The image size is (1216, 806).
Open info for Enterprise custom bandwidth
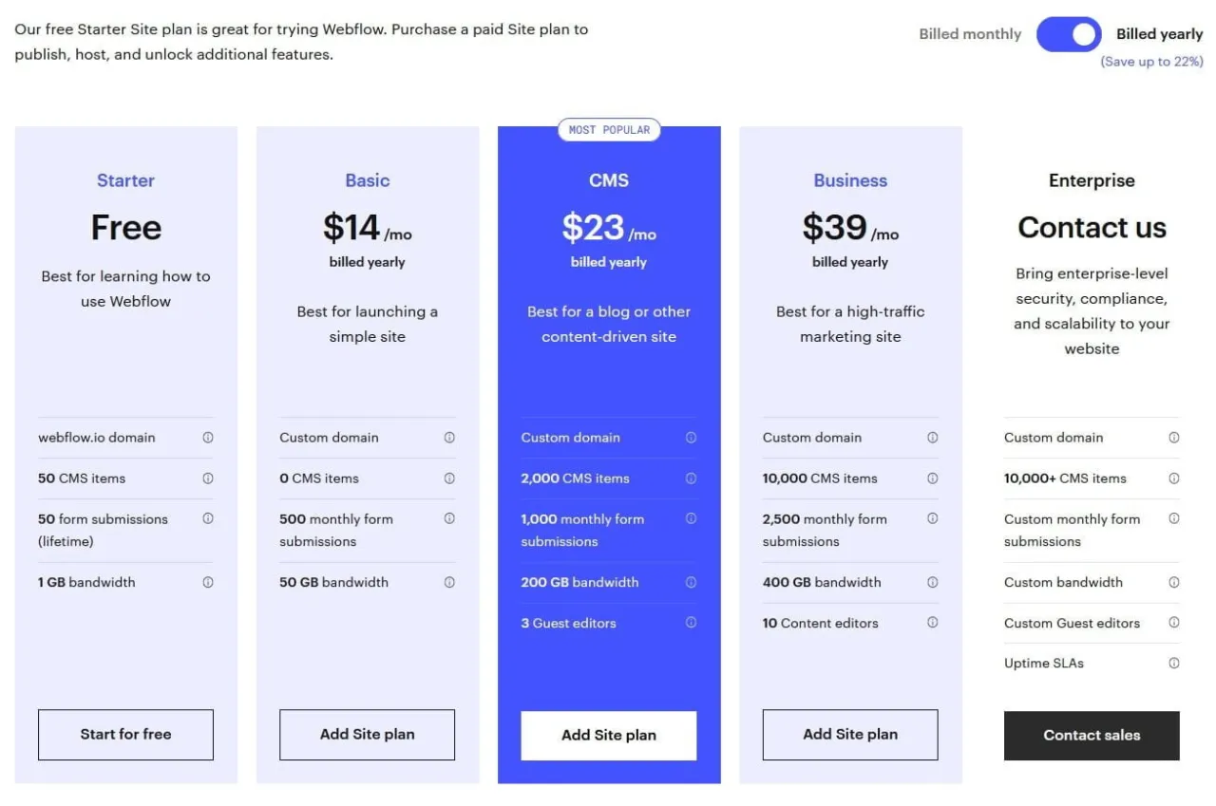[x=1173, y=582]
